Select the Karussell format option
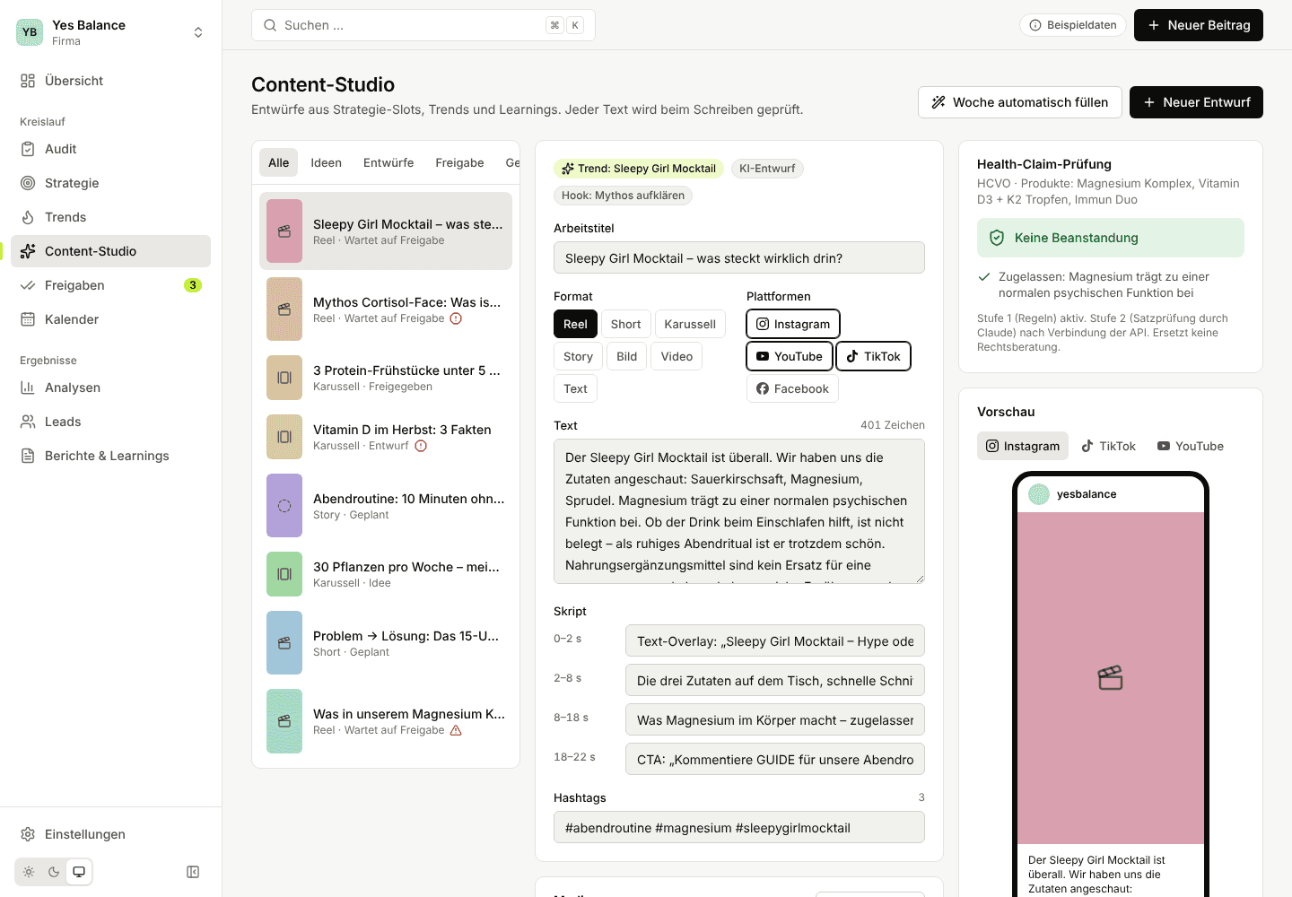The image size is (1292, 897). click(x=690, y=324)
